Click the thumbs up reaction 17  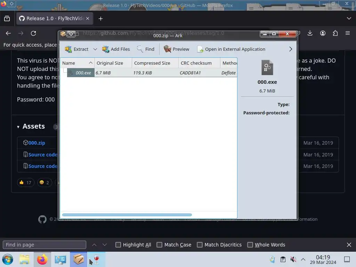tap(25, 183)
